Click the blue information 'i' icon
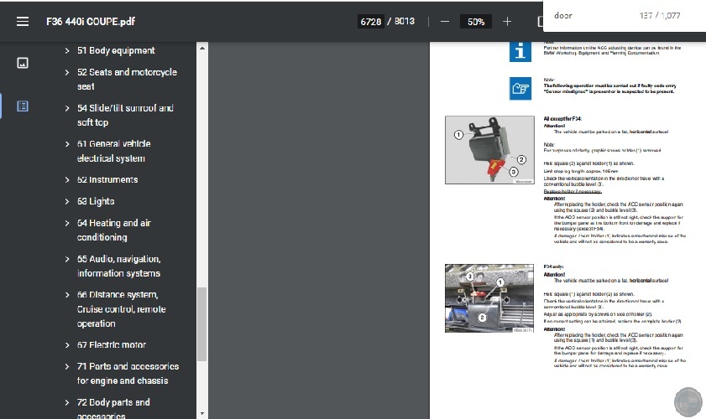Screen dimensions: 706x419 tap(520, 51)
